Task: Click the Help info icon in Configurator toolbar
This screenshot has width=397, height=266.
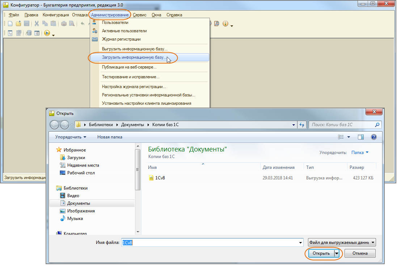Action: point(225,24)
